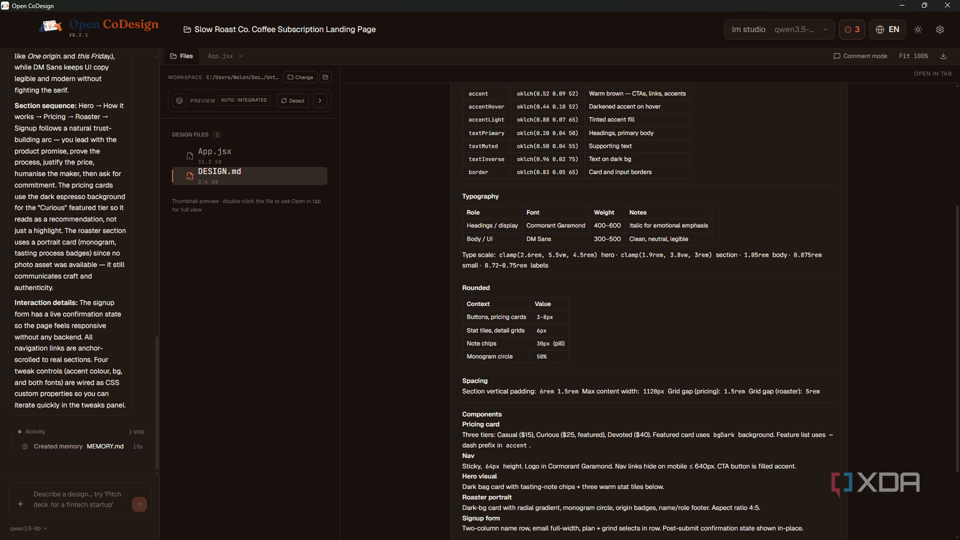The width and height of the screenshot is (960, 540).
Task: Open settings via the gear icon
Action: tap(940, 29)
